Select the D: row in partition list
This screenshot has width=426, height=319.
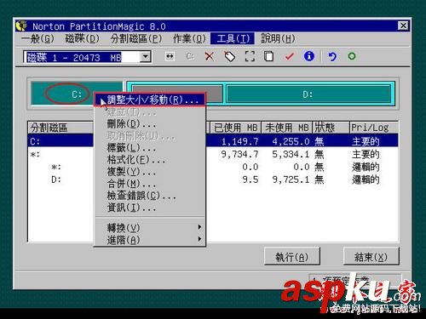pos(213,179)
